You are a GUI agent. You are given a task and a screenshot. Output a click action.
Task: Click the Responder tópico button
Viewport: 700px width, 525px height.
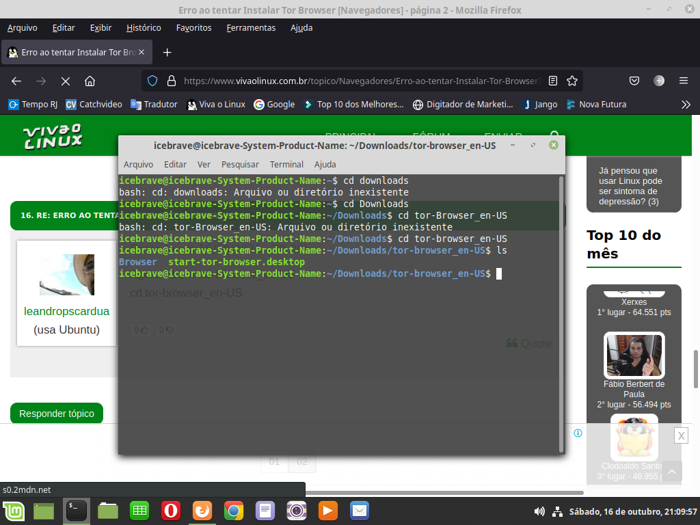(x=57, y=414)
